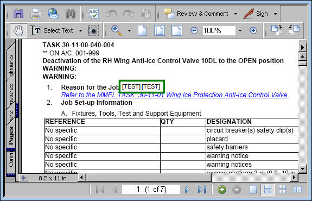Expand the Select Text dropdown arrow

[80, 30]
